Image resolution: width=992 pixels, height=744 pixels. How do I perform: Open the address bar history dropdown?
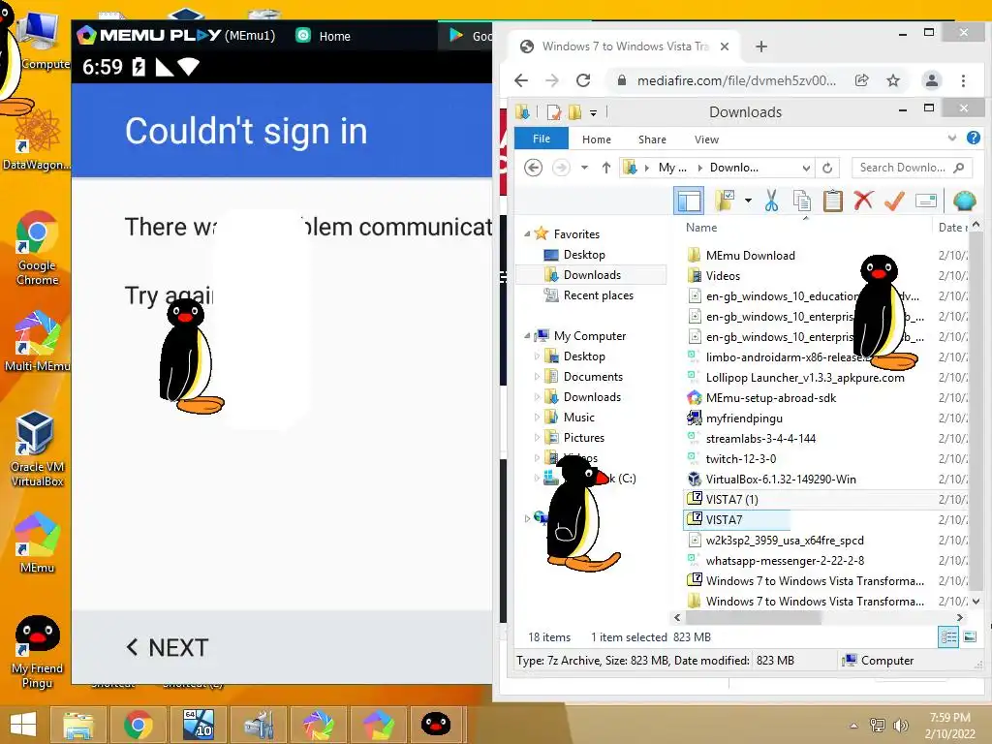(x=806, y=168)
